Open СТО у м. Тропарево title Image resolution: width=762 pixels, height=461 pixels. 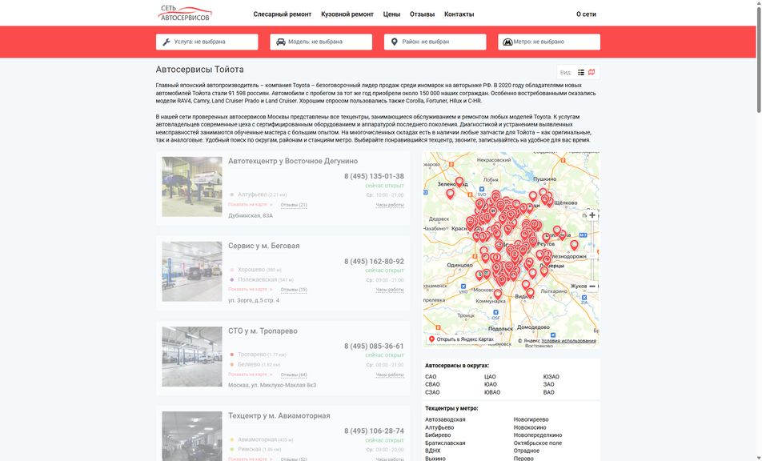pyautogui.click(x=263, y=331)
